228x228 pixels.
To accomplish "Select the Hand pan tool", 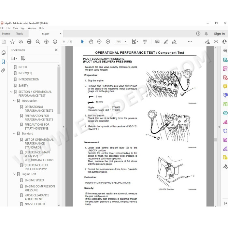I will 91,42.
